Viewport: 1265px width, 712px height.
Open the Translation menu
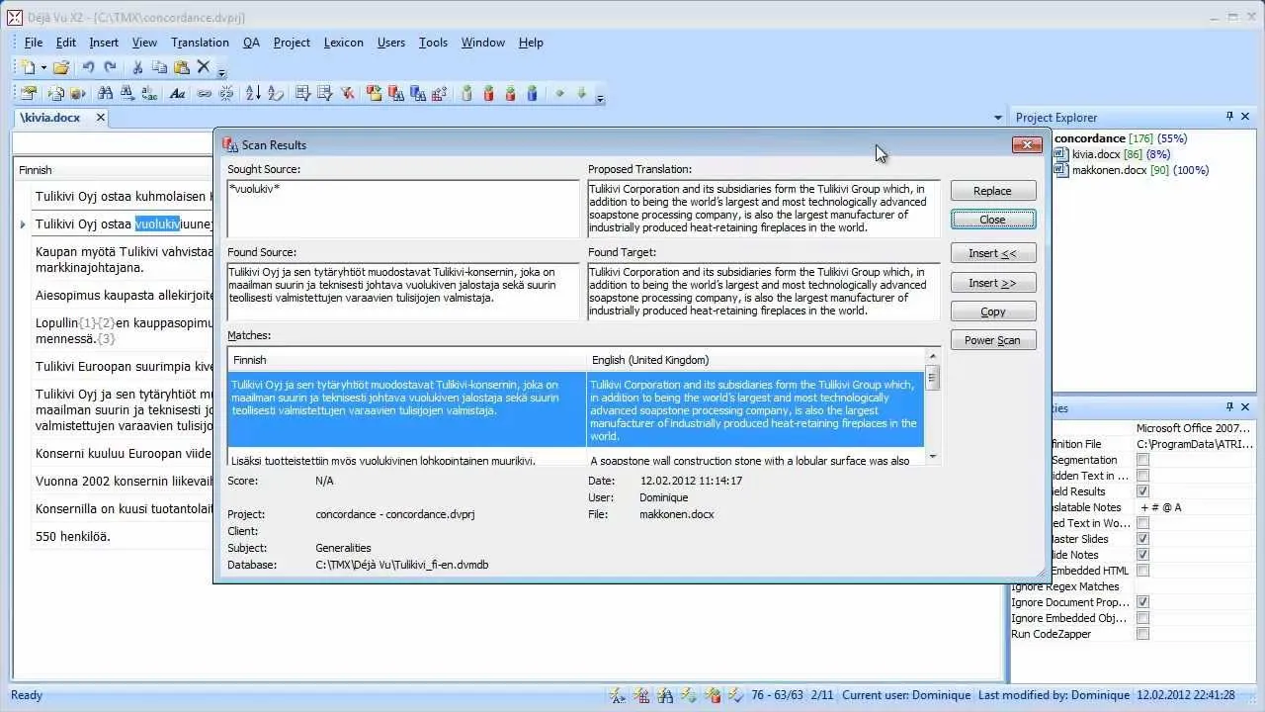click(x=200, y=43)
